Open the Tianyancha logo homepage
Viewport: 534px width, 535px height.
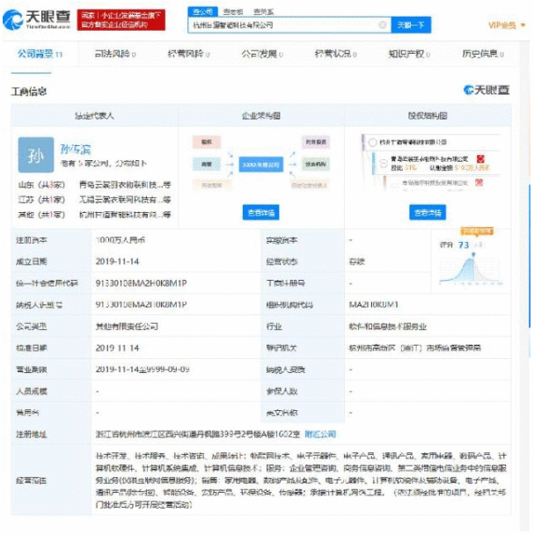tap(37, 19)
